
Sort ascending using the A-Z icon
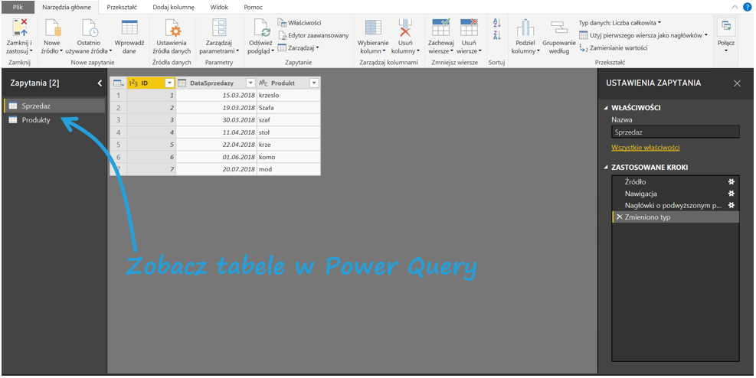coord(496,22)
